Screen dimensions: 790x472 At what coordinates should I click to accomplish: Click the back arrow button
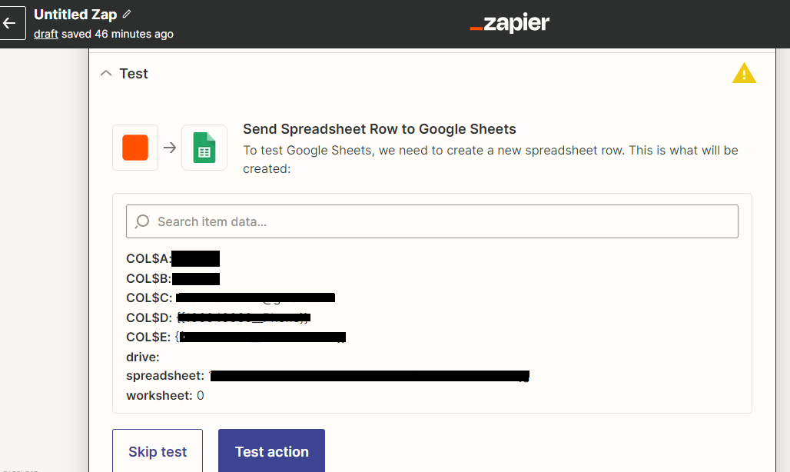coord(11,23)
